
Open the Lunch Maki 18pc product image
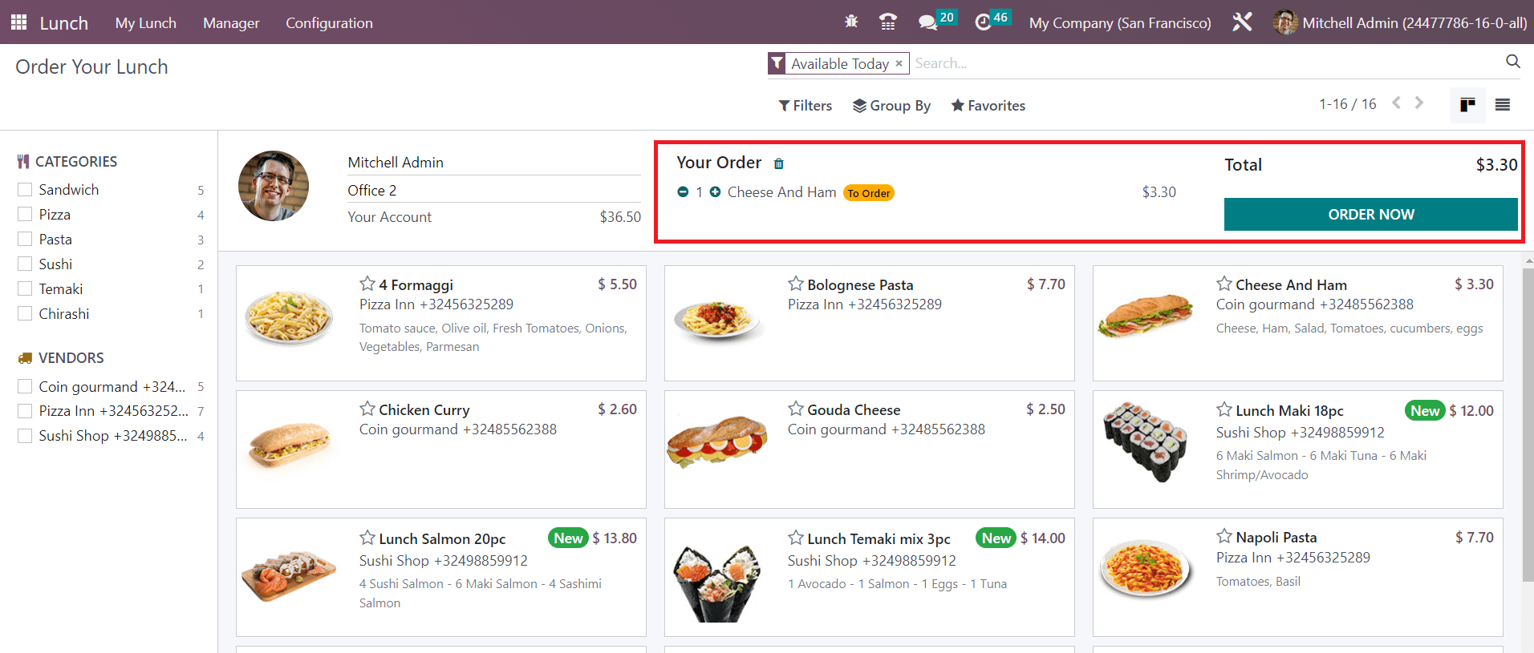point(1145,442)
